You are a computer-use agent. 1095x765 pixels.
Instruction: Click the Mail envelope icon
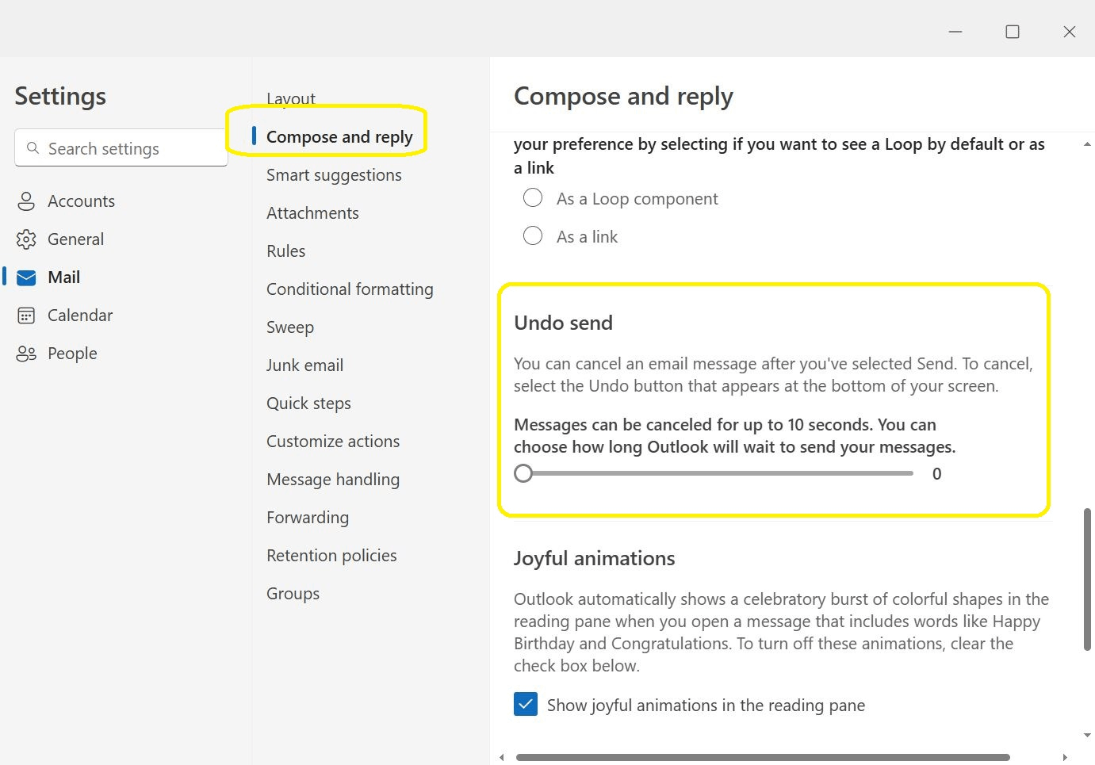[x=26, y=277]
